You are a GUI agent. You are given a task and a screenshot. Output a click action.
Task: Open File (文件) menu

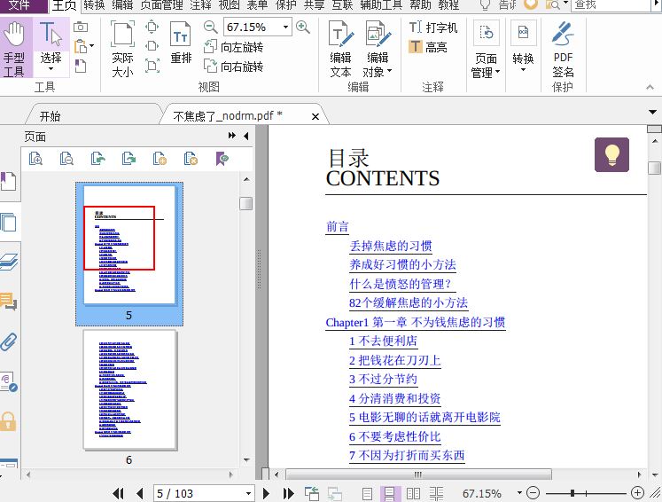[x=19, y=5]
